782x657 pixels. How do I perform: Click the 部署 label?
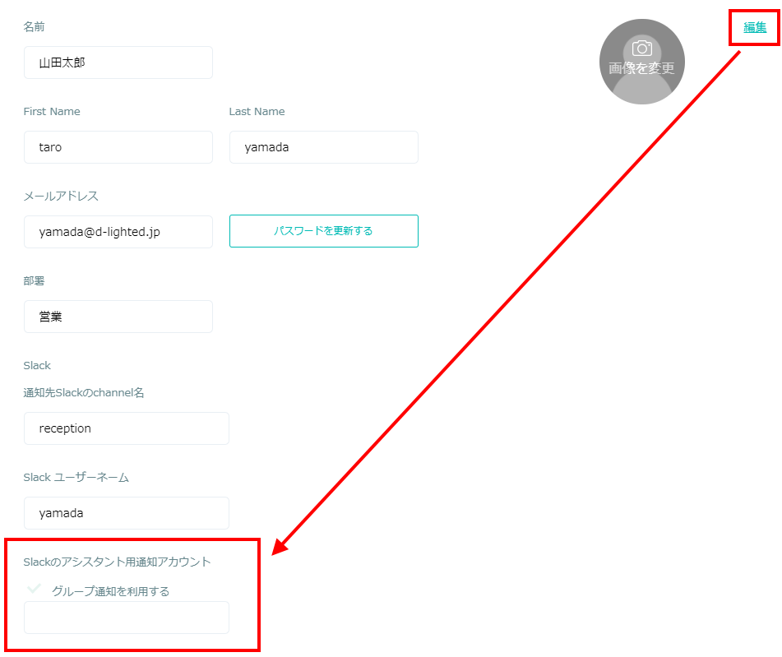tap(34, 281)
